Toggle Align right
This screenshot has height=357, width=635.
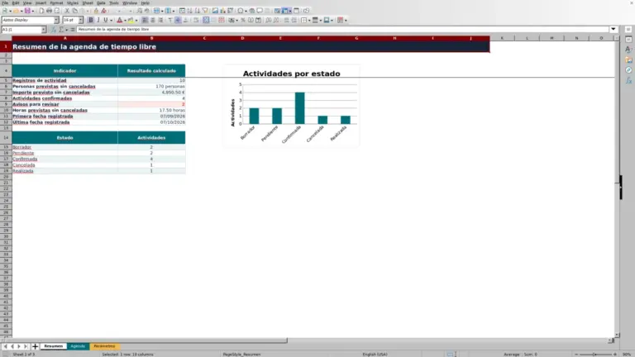pyautogui.click(x=160, y=20)
